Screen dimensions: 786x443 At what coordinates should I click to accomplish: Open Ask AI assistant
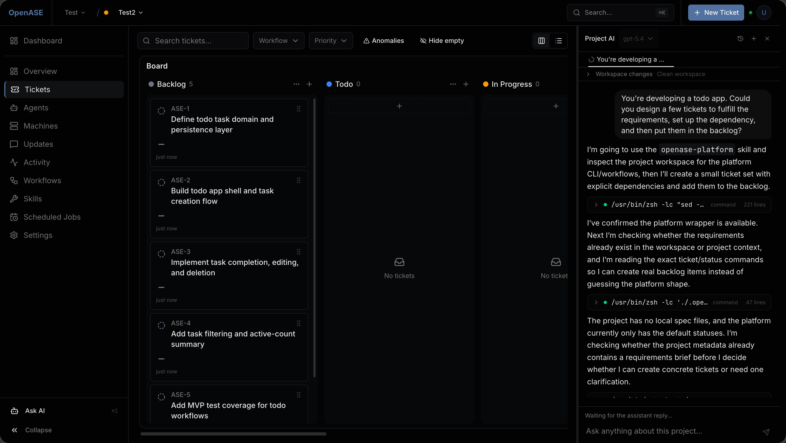click(64, 411)
